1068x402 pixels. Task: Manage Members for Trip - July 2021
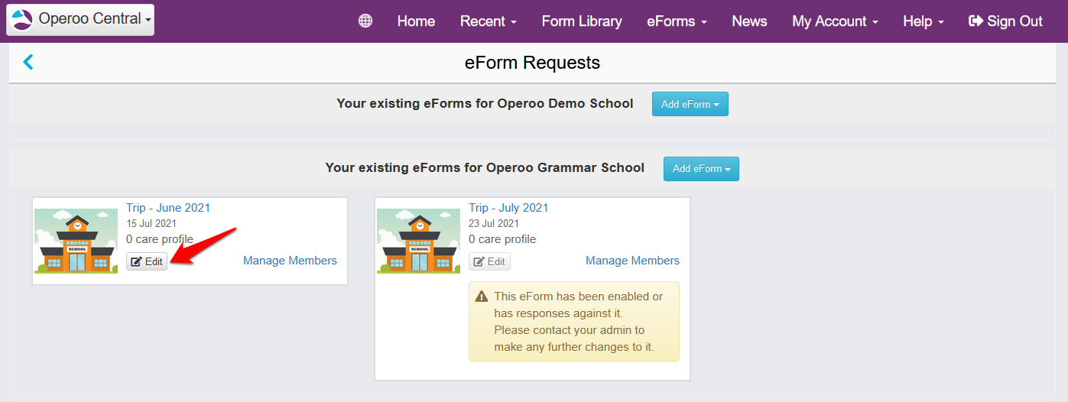[x=632, y=261]
